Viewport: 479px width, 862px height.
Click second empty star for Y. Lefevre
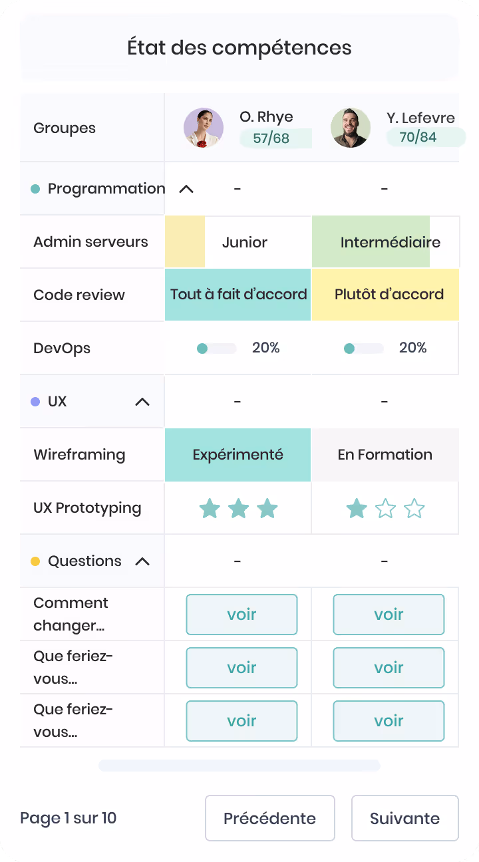pyautogui.click(x=386, y=509)
